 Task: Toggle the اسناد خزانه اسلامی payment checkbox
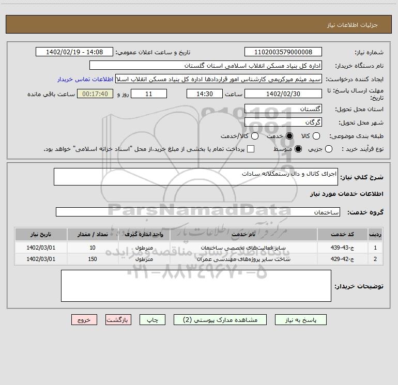(x=251, y=149)
